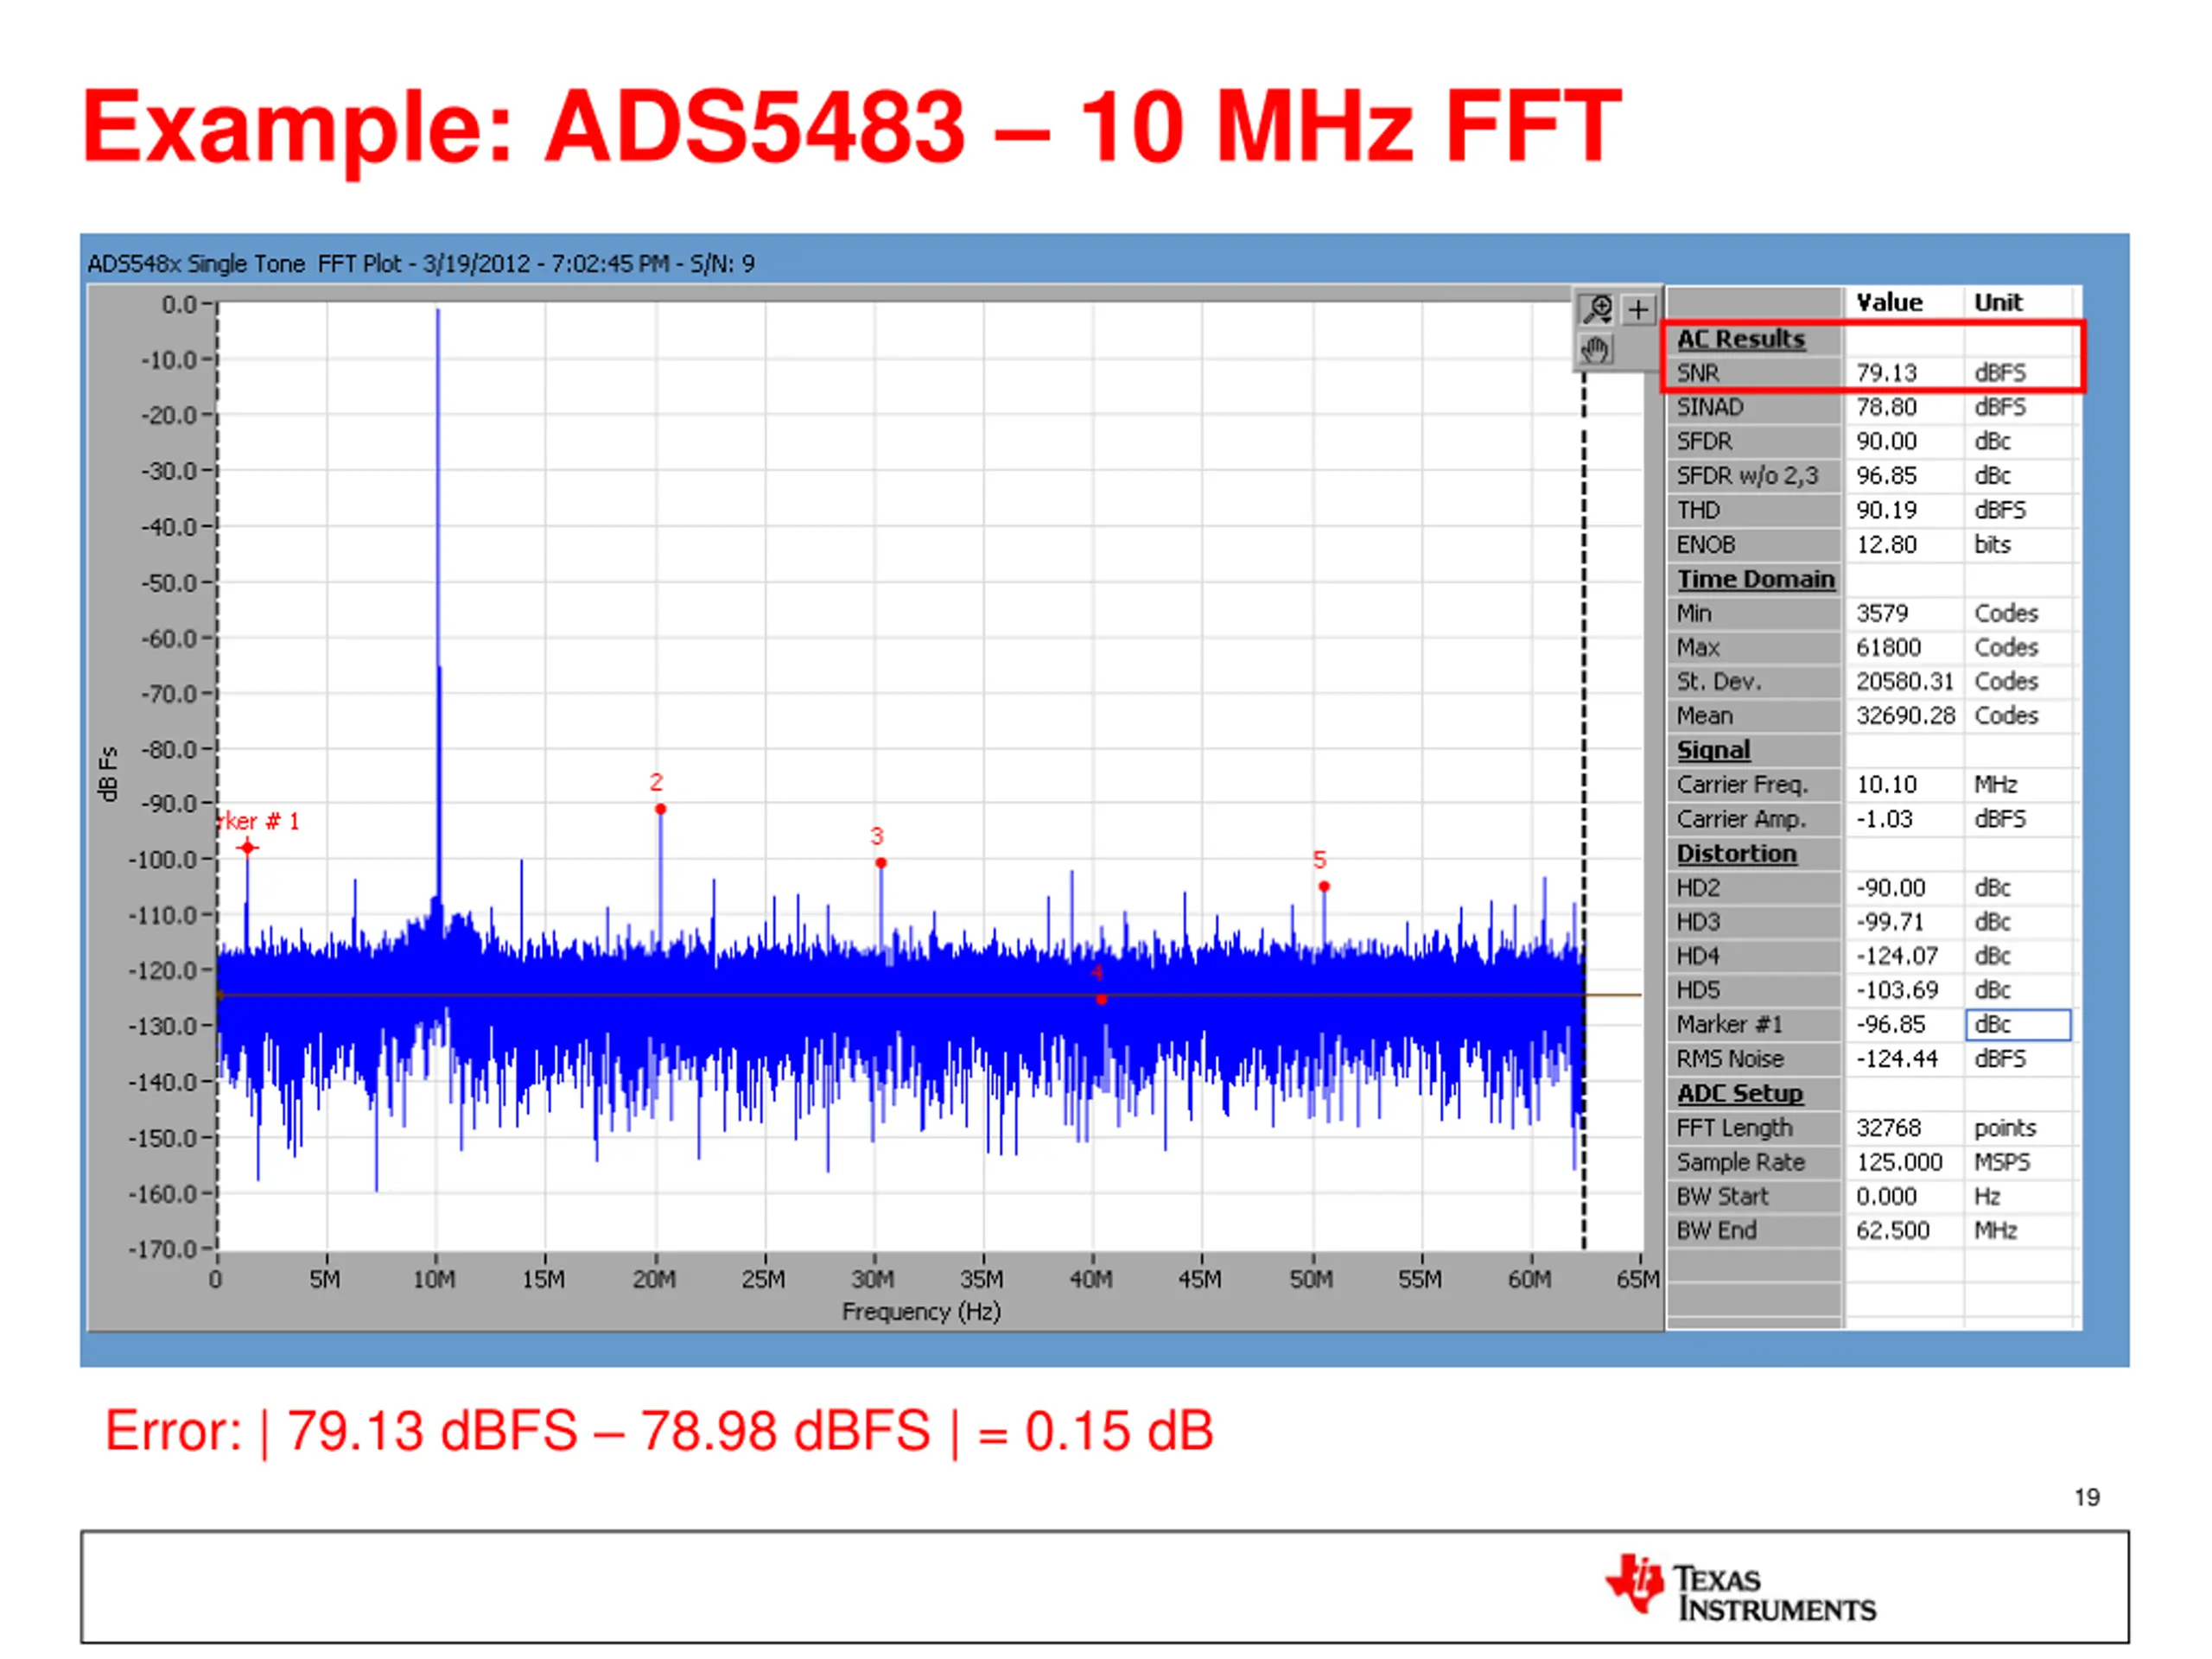Click the Signal section heading
The height and width of the screenshot is (1659, 2212).
coord(1713,750)
